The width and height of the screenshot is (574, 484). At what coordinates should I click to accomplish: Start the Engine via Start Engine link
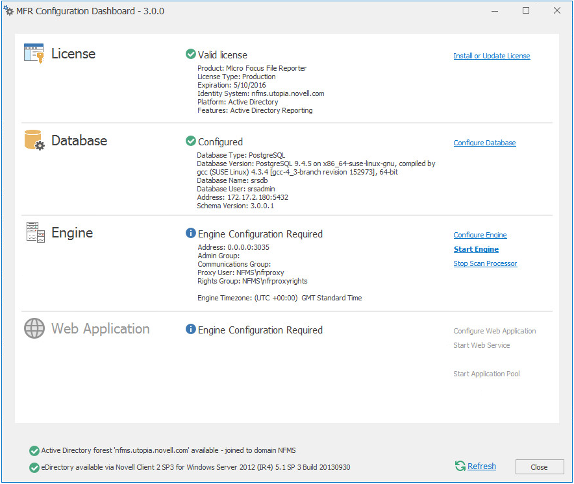476,249
